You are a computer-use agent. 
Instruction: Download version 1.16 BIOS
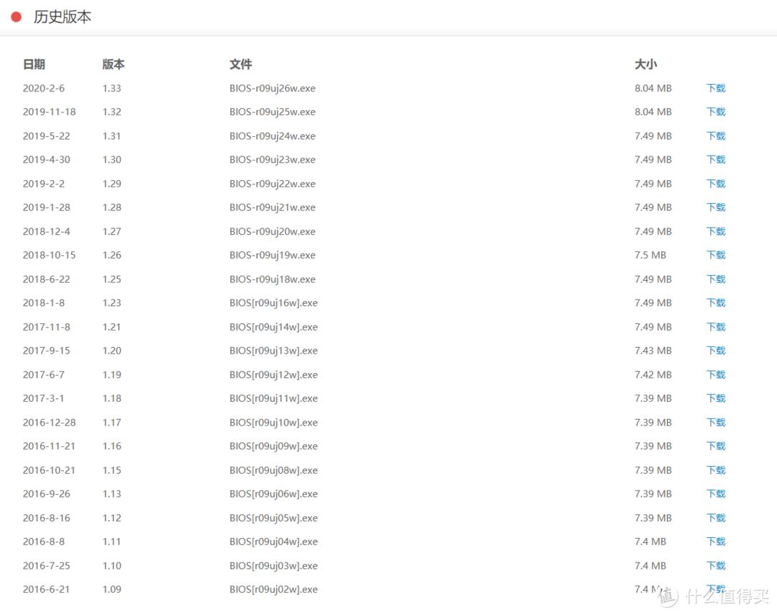[716, 446]
